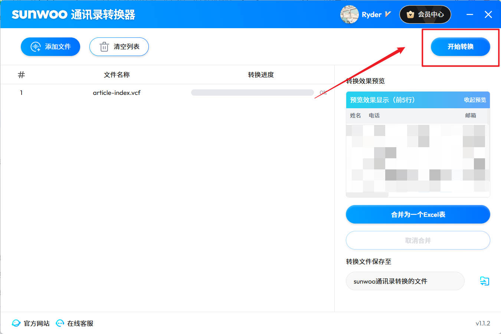Collapse preview via 收起预览
Screen dimensions: 501x334
click(x=475, y=100)
